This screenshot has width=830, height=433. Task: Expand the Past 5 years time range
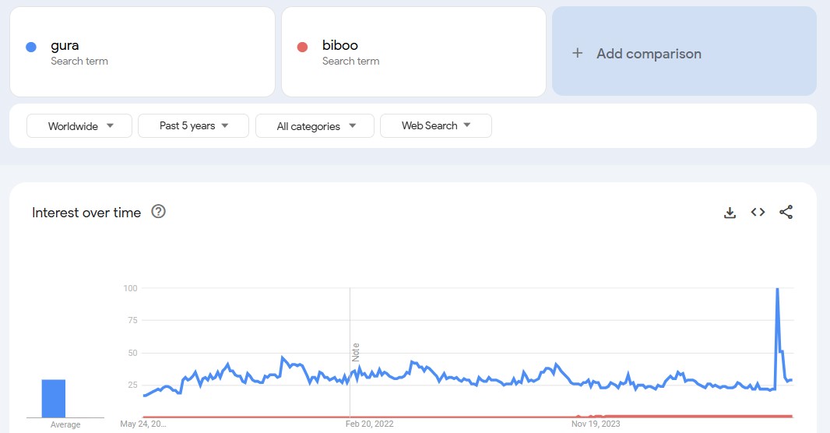[x=193, y=126]
